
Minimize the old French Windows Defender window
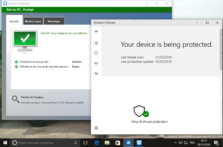147,3
